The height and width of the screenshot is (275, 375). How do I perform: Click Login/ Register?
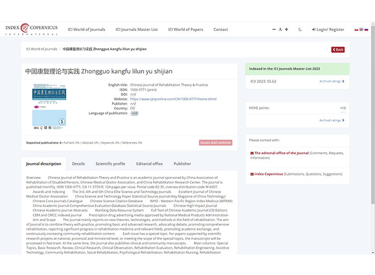[328, 29]
